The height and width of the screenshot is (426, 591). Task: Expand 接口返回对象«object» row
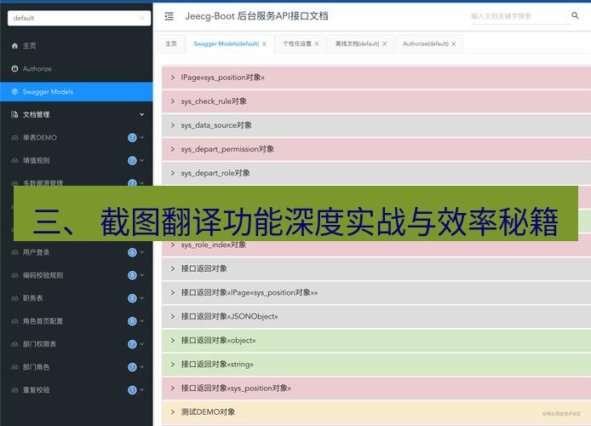click(376, 341)
